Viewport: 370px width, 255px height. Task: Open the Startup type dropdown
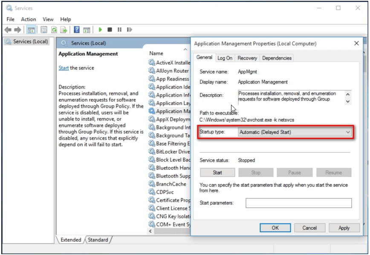click(x=295, y=132)
